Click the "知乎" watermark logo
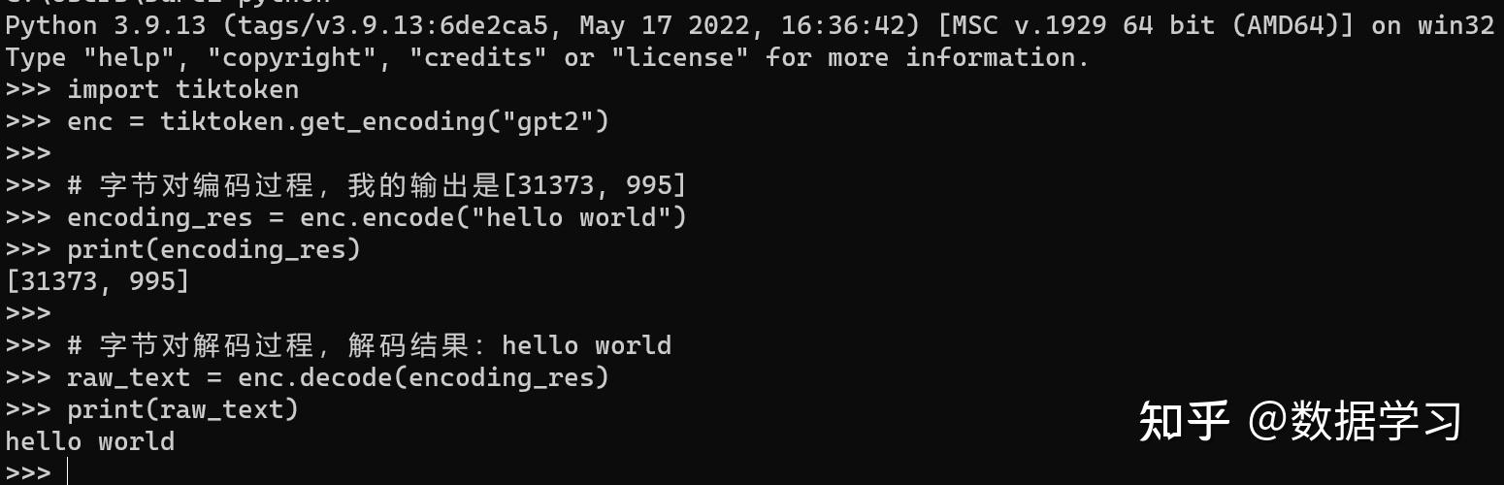1504x485 pixels. [1184, 422]
